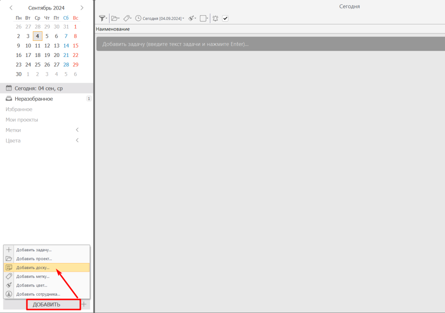Click the clock icon in the toolbar
The image size is (445, 313).
(138, 18)
